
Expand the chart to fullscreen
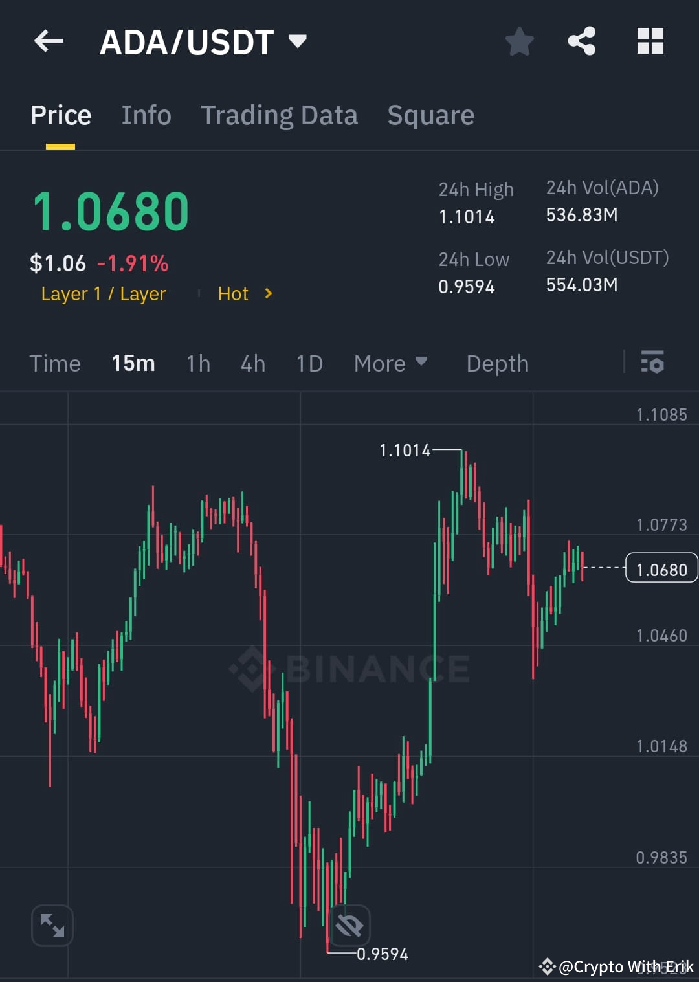(x=52, y=926)
